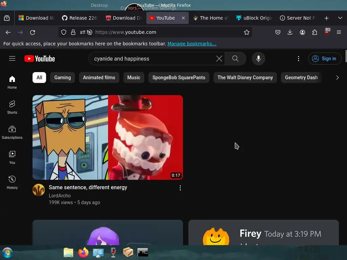The width and height of the screenshot is (347, 260).
Task: Open the Same sentence, different energy title
Action: (x=88, y=188)
